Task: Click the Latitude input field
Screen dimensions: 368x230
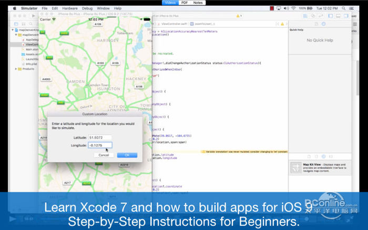Action: tap(100, 138)
